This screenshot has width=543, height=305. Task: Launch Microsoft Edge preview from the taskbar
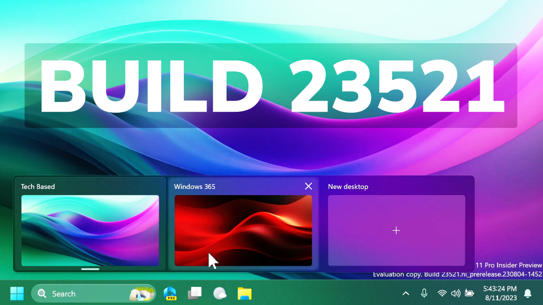170,293
